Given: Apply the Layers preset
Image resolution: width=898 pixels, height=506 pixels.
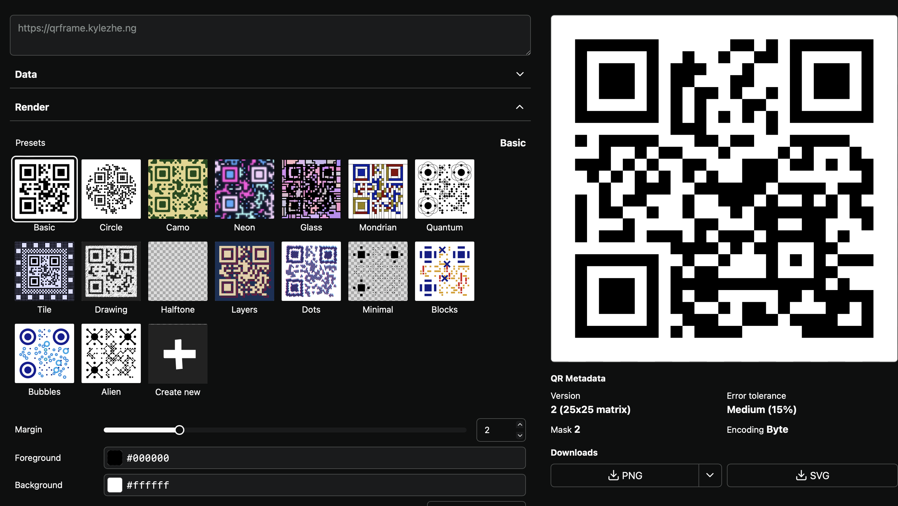Looking at the screenshot, I should (244, 271).
